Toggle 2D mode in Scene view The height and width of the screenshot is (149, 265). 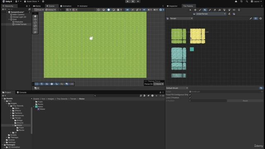(128, 10)
